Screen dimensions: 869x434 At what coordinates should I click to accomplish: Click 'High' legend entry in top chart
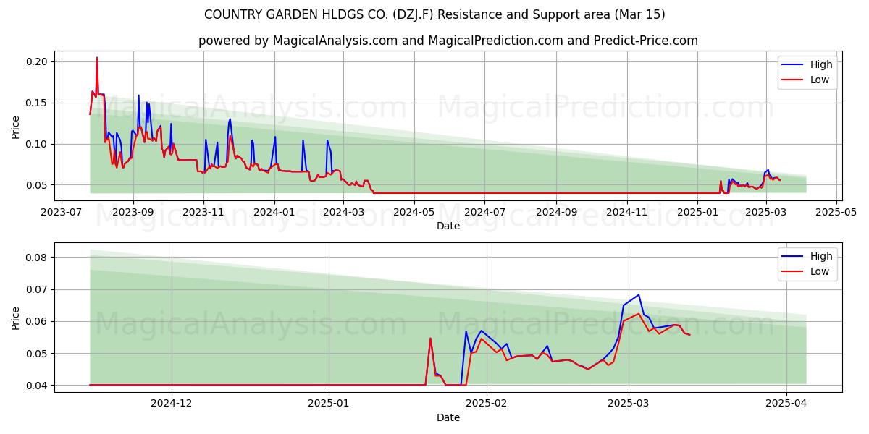(821, 64)
